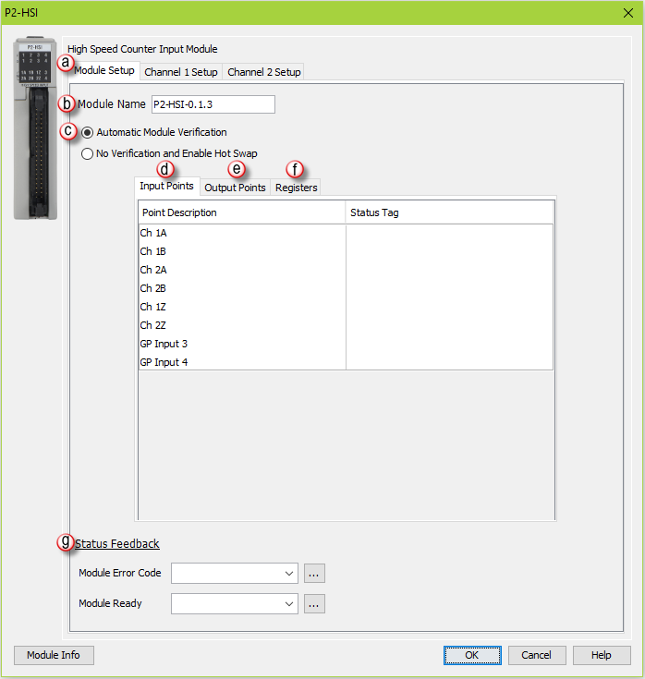
Task: Click the Module Name text field
Action: tap(213, 104)
